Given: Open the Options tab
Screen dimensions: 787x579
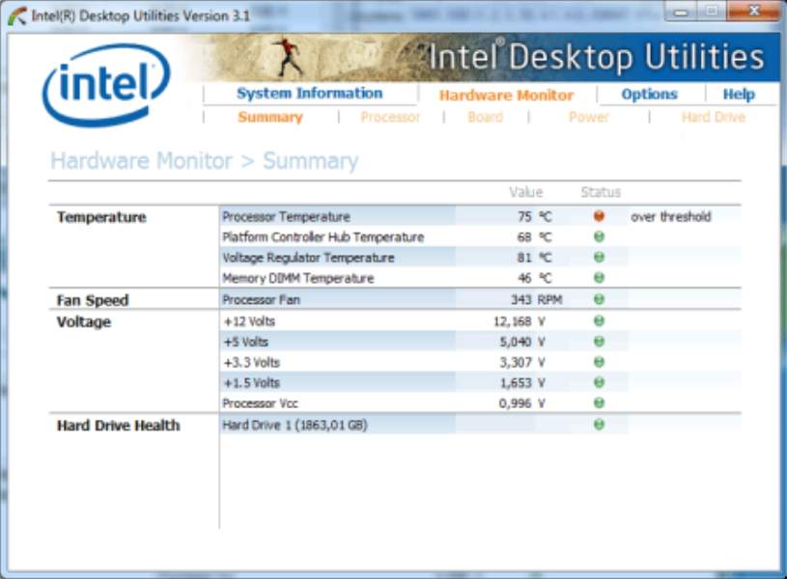Looking at the screenshot, I should pyautogui.click(x=649, y=95).
